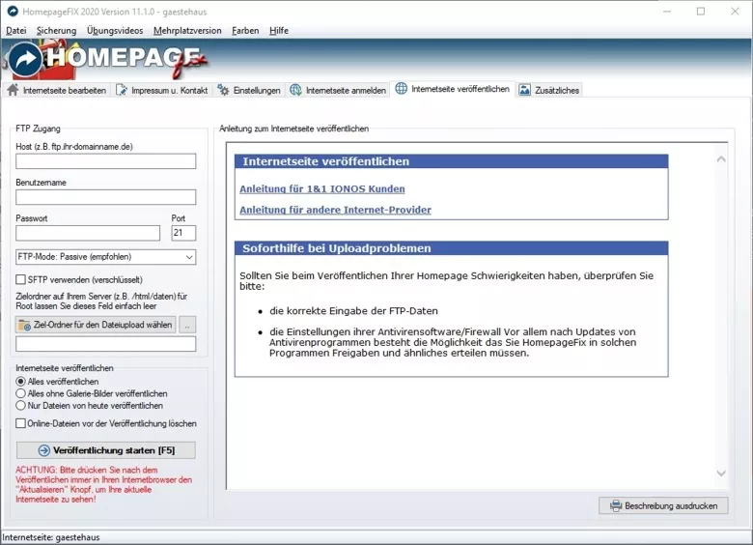753x545 pixels.
Task: Open Anleitung für 1&1 IONOS Kunden link
Action: click(321, 189)
